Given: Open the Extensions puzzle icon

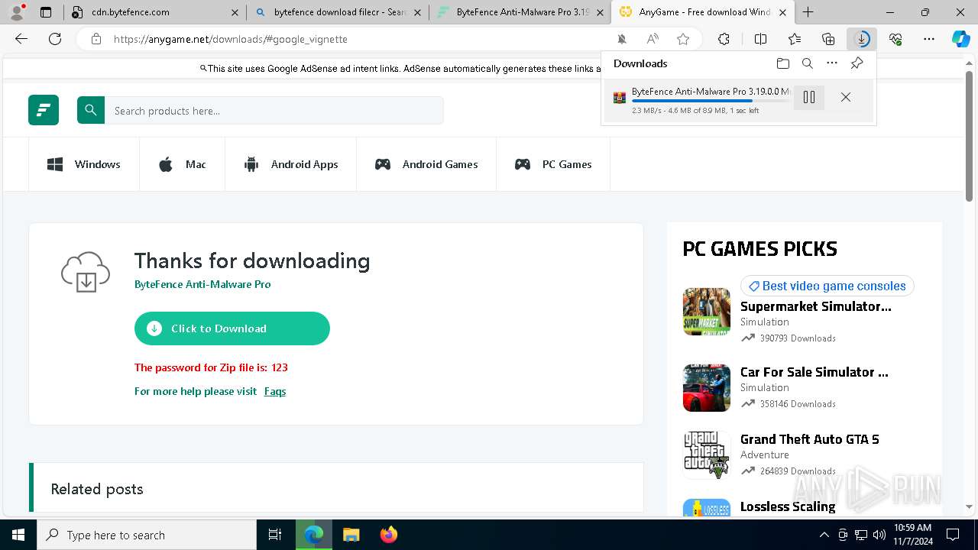Looking at the screenshot, I should tap(724, 39).
